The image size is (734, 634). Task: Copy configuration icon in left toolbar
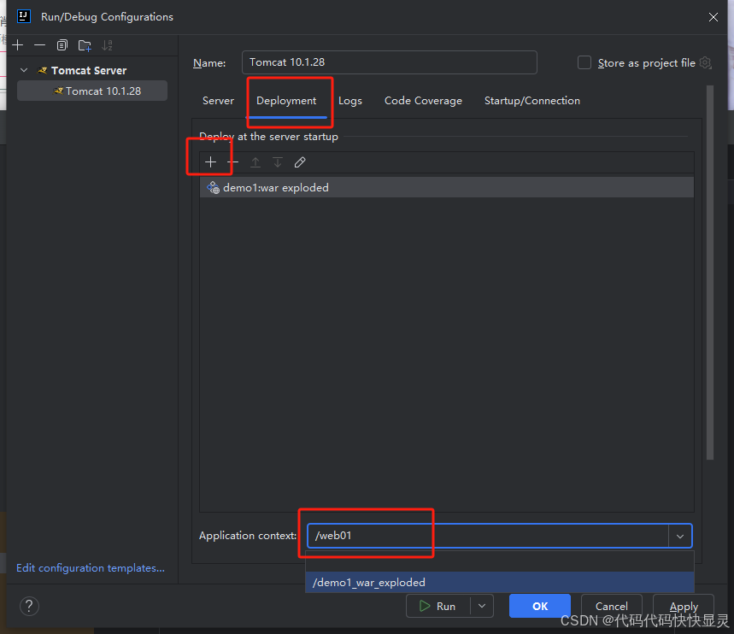click(62, 45)
